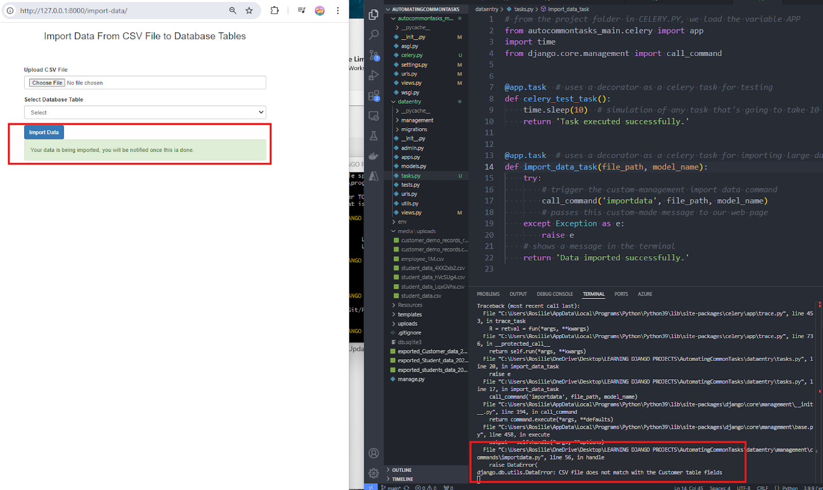
Task: Expand the management folder
Action: (x=417, y=120)
